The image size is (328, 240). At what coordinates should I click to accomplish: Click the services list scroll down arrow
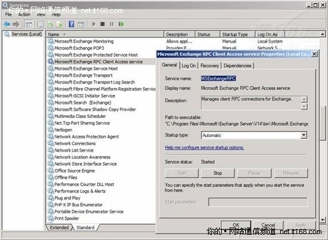coord(322,220)
